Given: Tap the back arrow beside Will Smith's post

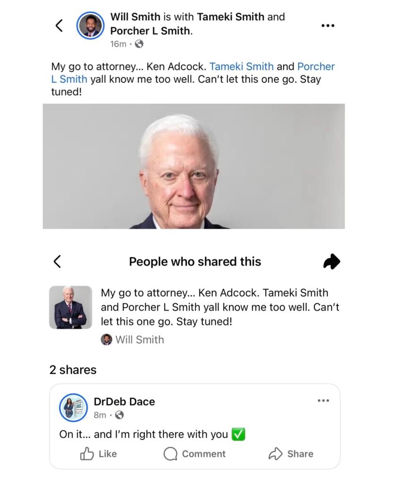Looking at the screenshot, I should coord(59,25).
